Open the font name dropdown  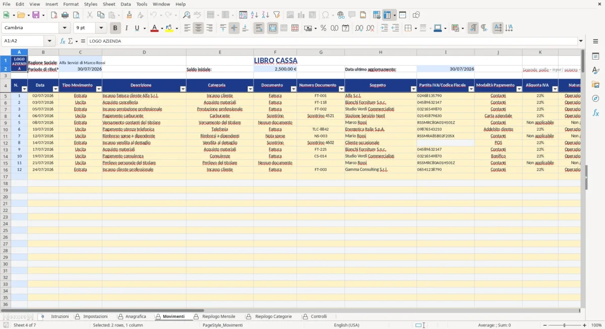(65, 28)
